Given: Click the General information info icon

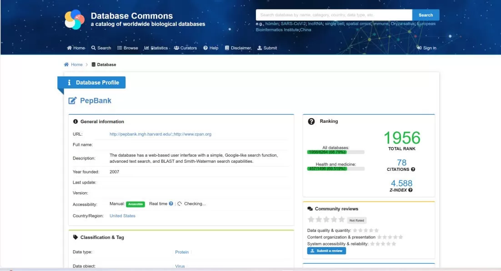Looking at the screenshot, I should (x=75, y=121).
